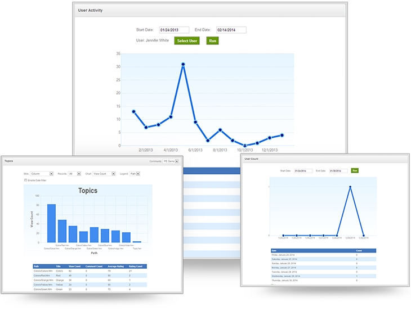The height and width of the screenshot is (316, 411).
Task: Click the Title column header in Topics table
Action: point(58,267)
